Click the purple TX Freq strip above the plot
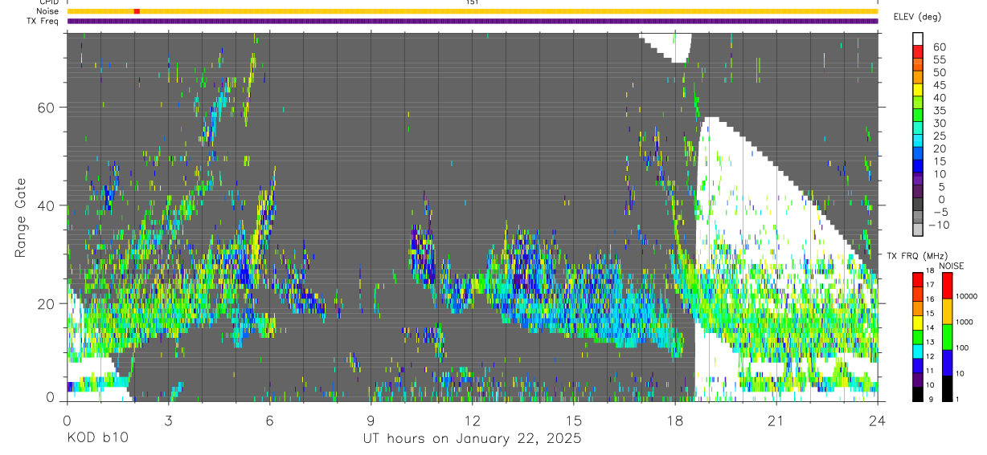This screenshot has width=987, height=455. [x=473, y=21]
